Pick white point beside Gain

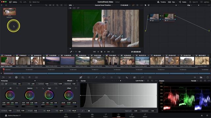[43, 88]
